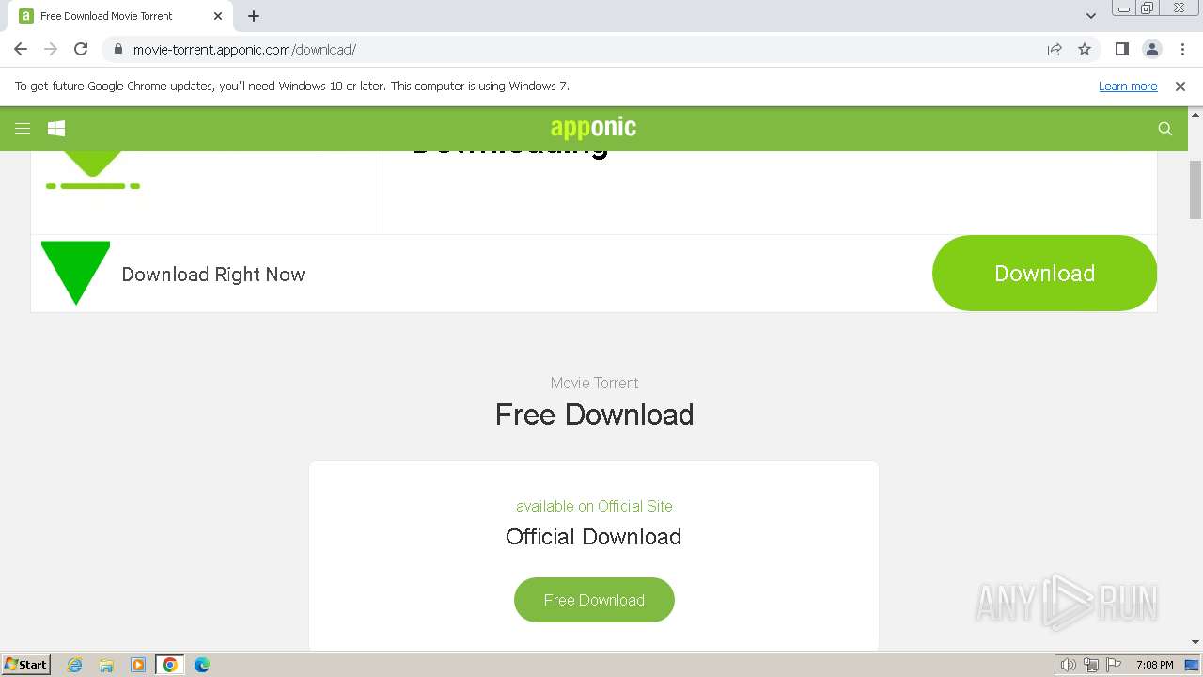Go forward to the next page
This screenshot has height=677, width=1203.
pyautogui.click(x=51, y=49)
